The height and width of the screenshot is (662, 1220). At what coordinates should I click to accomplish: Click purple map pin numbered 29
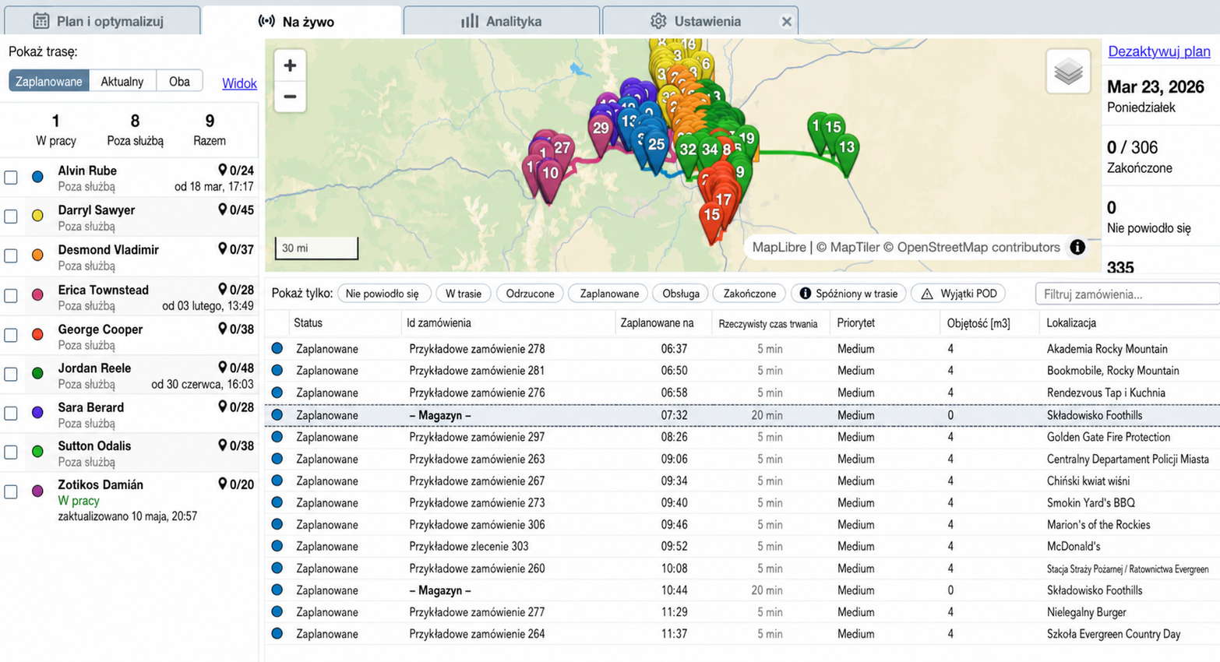point(600,132)
